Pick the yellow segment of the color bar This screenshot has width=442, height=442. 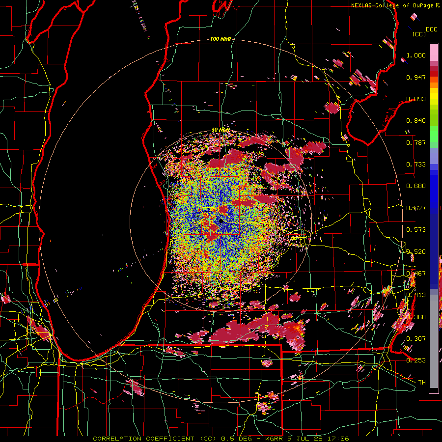pos(434,96)
